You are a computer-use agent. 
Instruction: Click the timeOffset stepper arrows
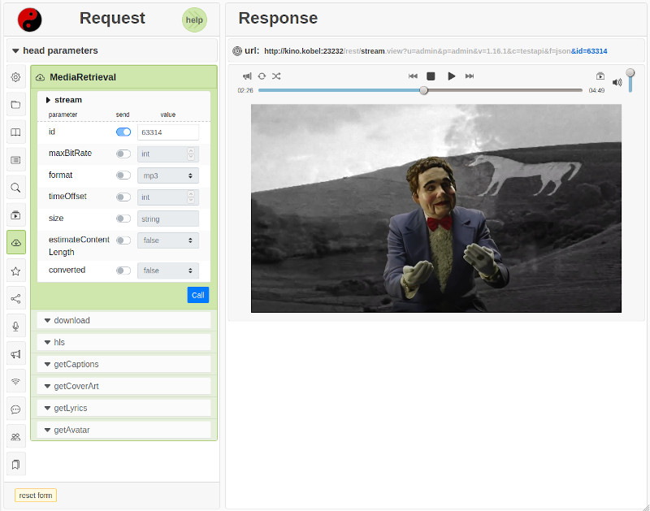(x=191, y=197)
